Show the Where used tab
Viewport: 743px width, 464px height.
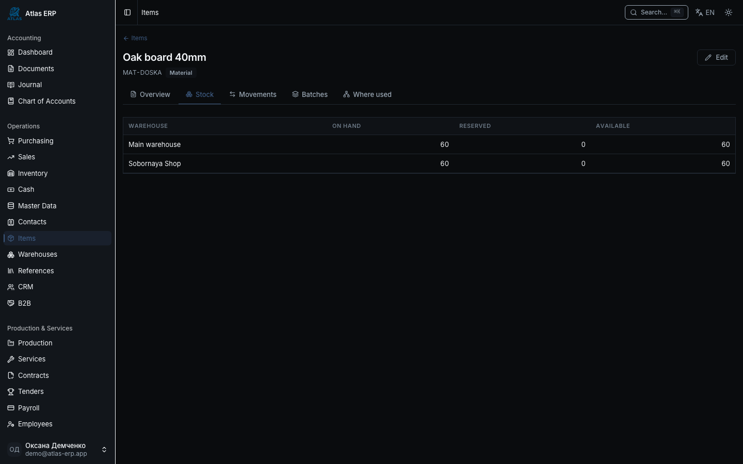(367, 94)
